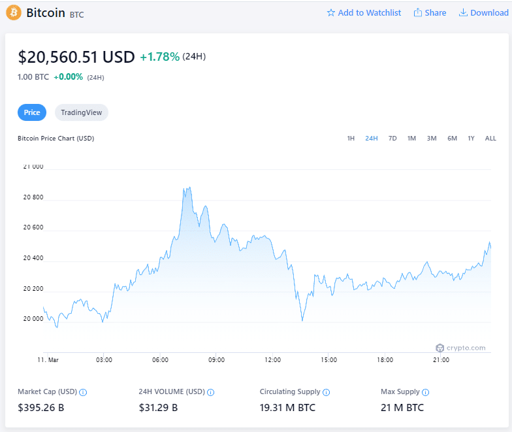Click the +0.00% change value
Image resolution: width=512 pixels, height=432 pixels.
[x=68, y=77]
